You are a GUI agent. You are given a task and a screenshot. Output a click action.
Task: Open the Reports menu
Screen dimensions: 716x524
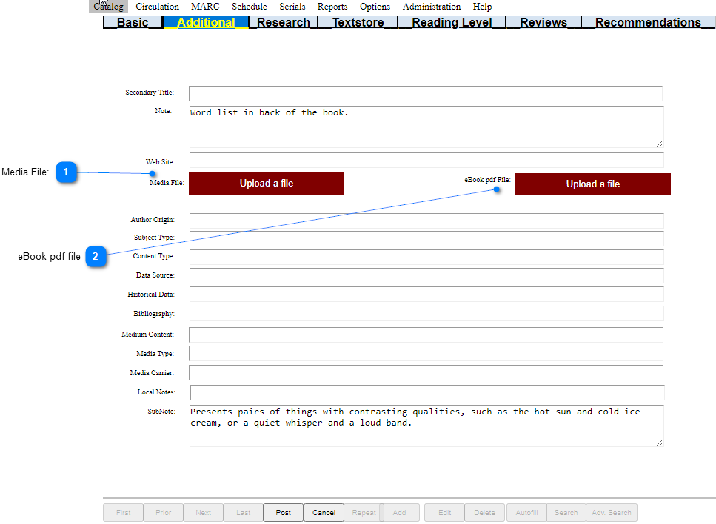[332, 7]
